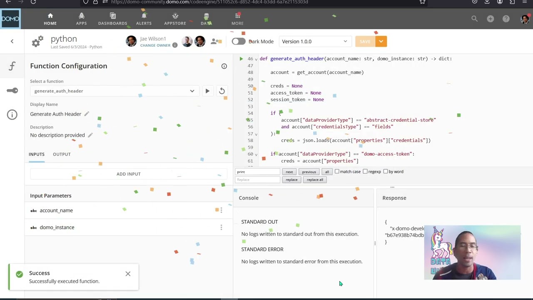Viewport: 533px width, 300px height.
Task: Open the Data navigation item
Action: pyautogui.click(x=206, y=19)
